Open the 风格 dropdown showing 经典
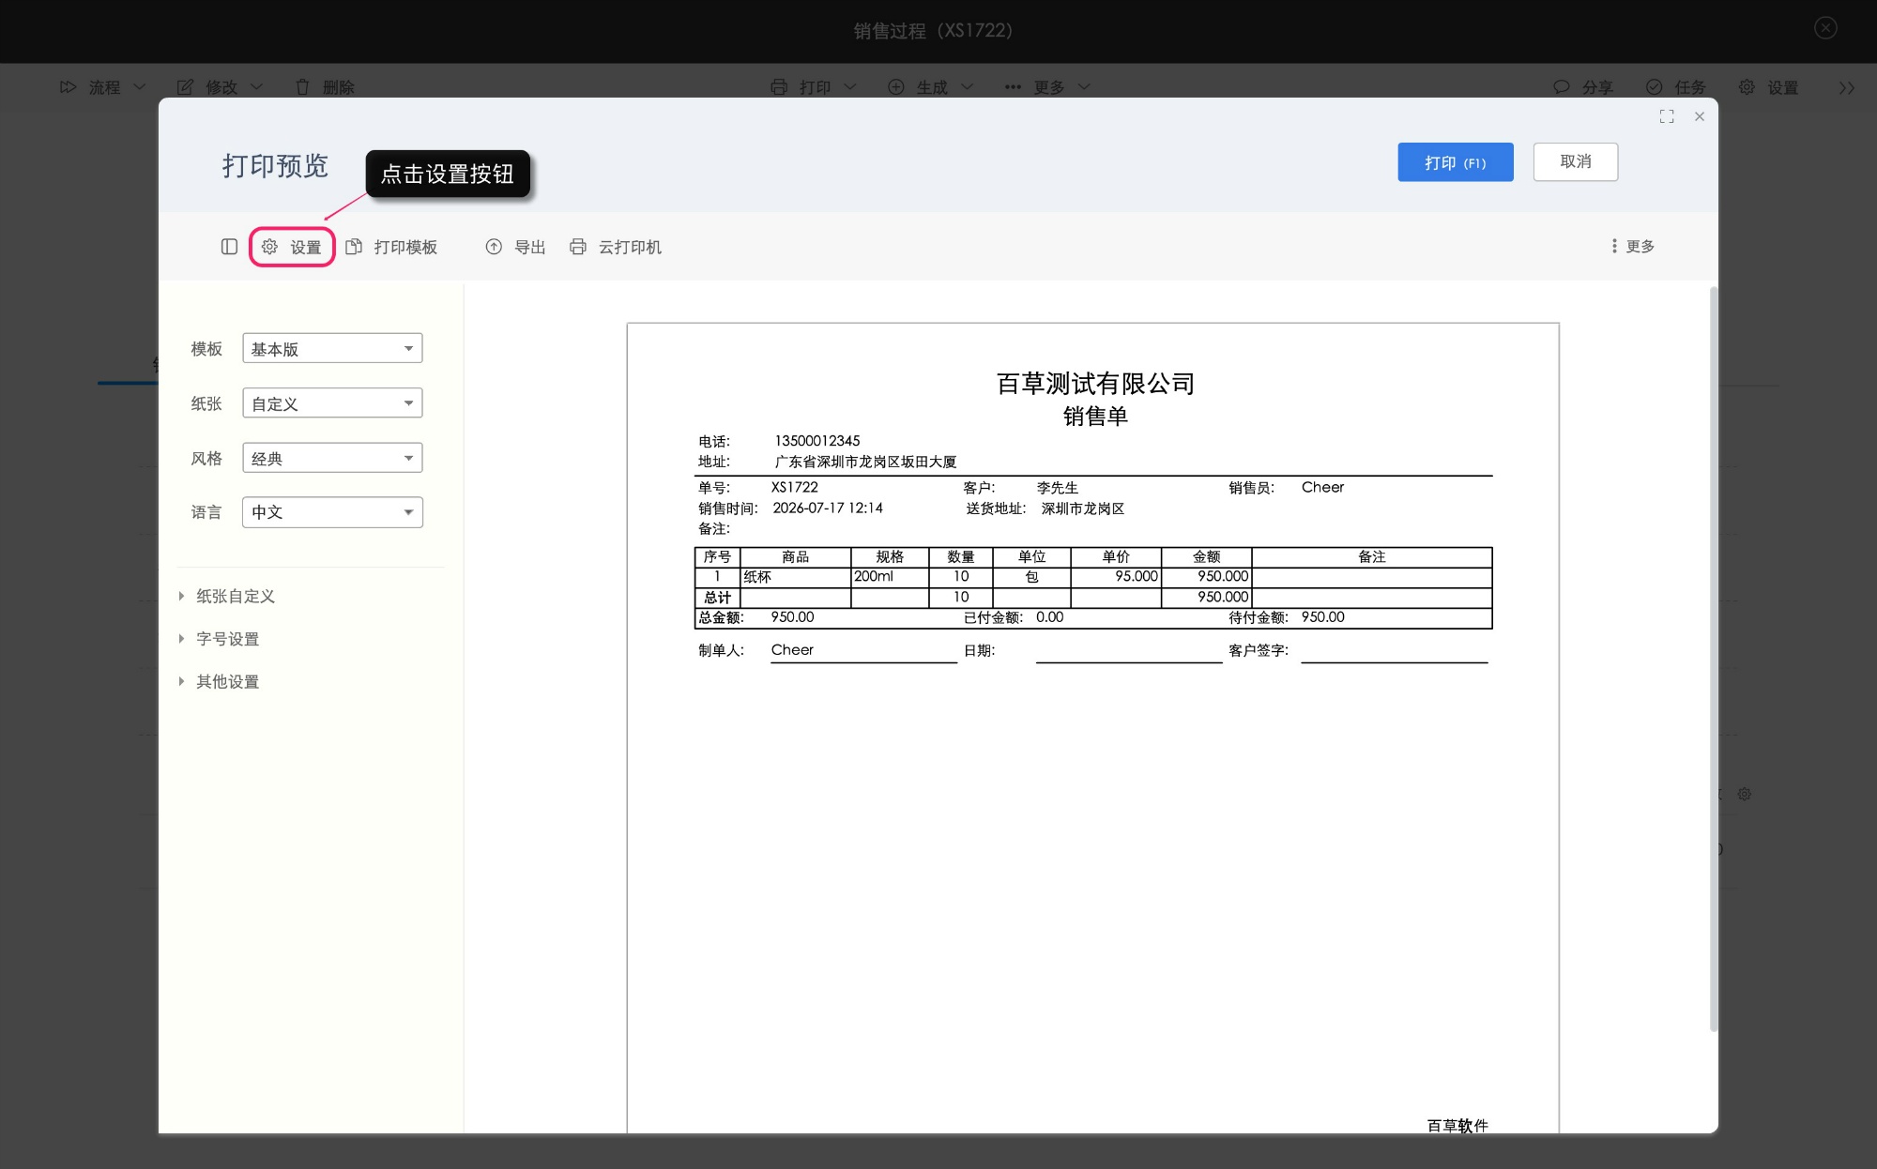This screenshot has height=1169, width=1877. (332, 458)
